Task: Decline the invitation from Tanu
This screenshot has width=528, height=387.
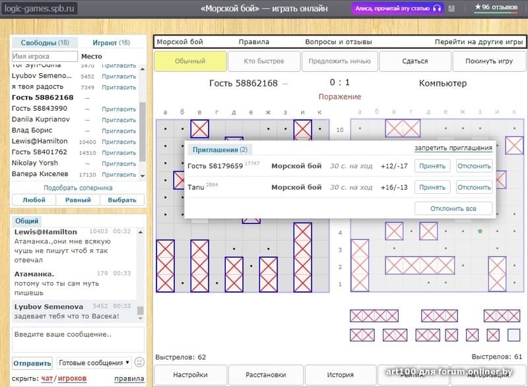Action: click(474, 187)
